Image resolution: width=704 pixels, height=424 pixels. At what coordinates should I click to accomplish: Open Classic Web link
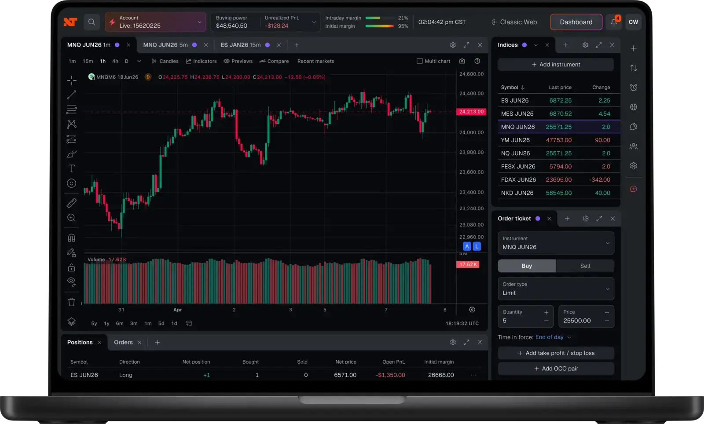tap(514, 22)
